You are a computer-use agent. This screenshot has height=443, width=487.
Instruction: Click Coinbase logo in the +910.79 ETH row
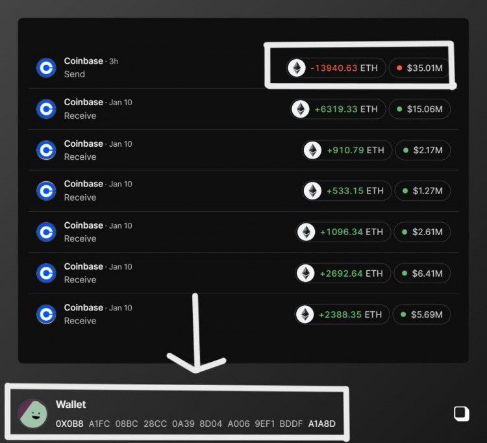[x=46, y=150]
